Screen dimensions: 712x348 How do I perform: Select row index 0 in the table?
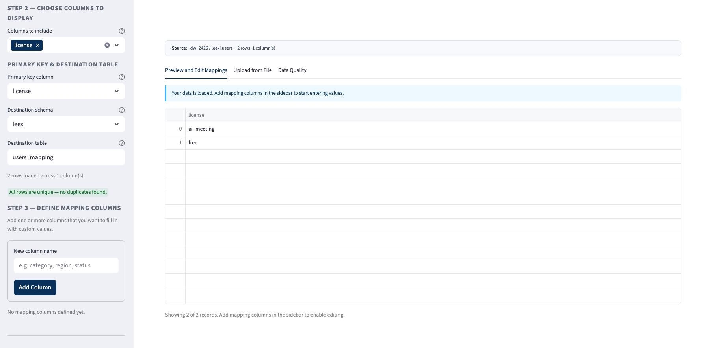coord(175,129)
